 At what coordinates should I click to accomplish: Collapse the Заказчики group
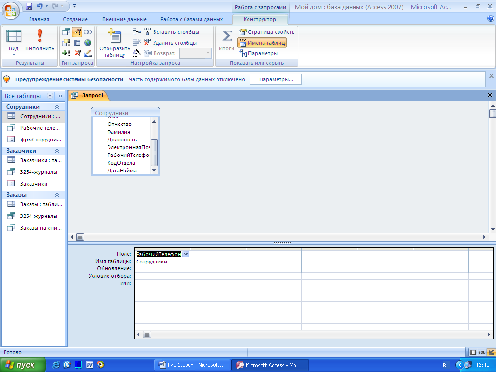[x=57, y=151]
